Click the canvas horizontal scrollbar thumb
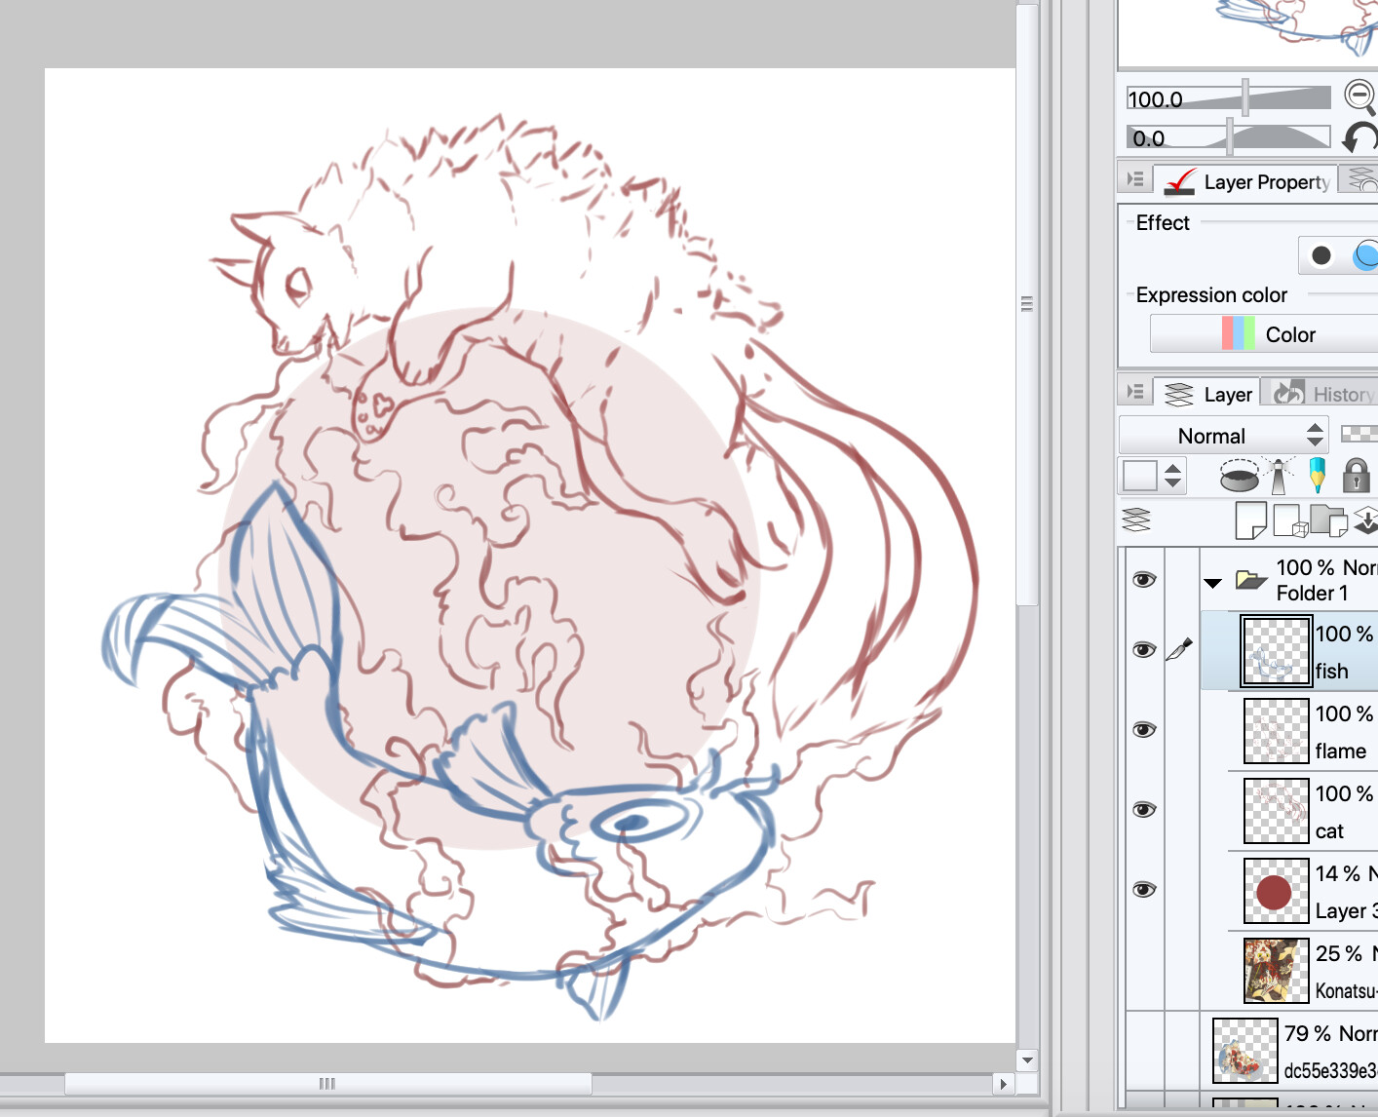Screen dimensions: 1378x1117 click(327, 1083)
